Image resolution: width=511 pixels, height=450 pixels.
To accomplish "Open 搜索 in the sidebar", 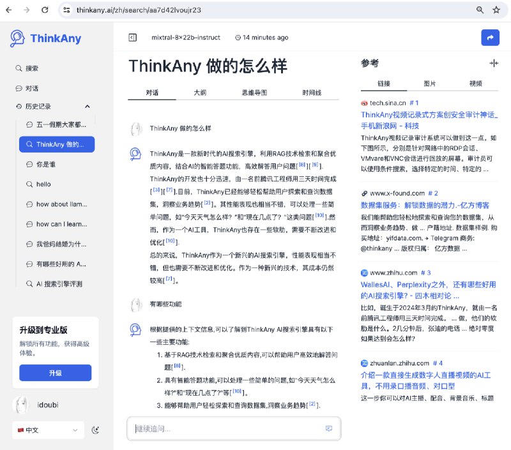I will click(x=27, y=68).
